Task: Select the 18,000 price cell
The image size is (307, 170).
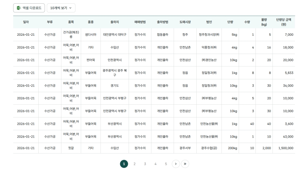Action: coord(284,47)
